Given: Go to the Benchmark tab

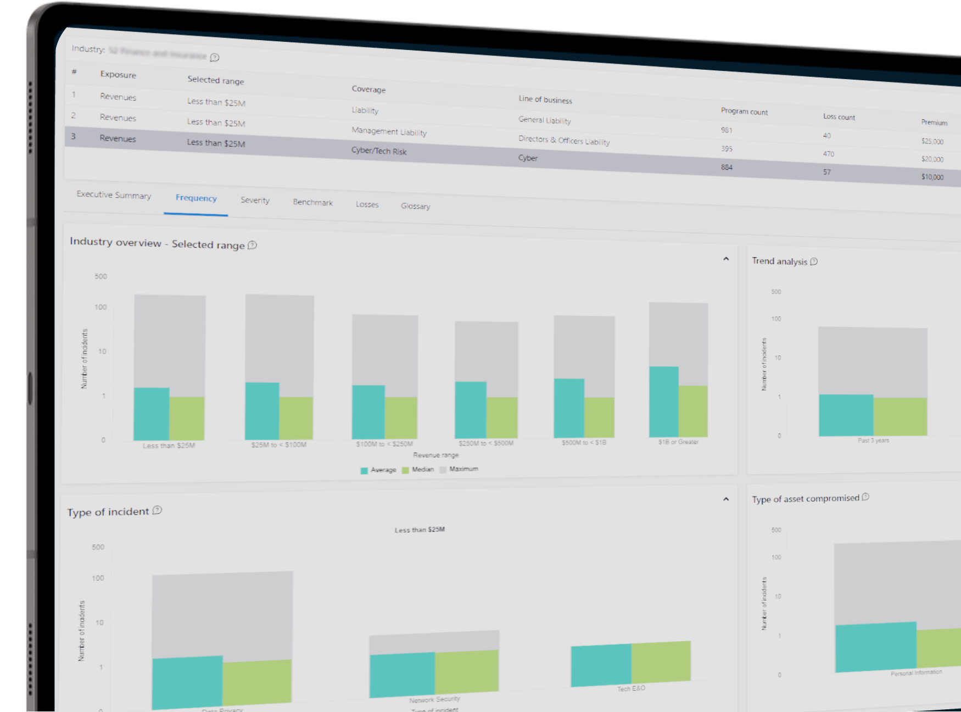Looking at the screenshot, I should (313, 202).
